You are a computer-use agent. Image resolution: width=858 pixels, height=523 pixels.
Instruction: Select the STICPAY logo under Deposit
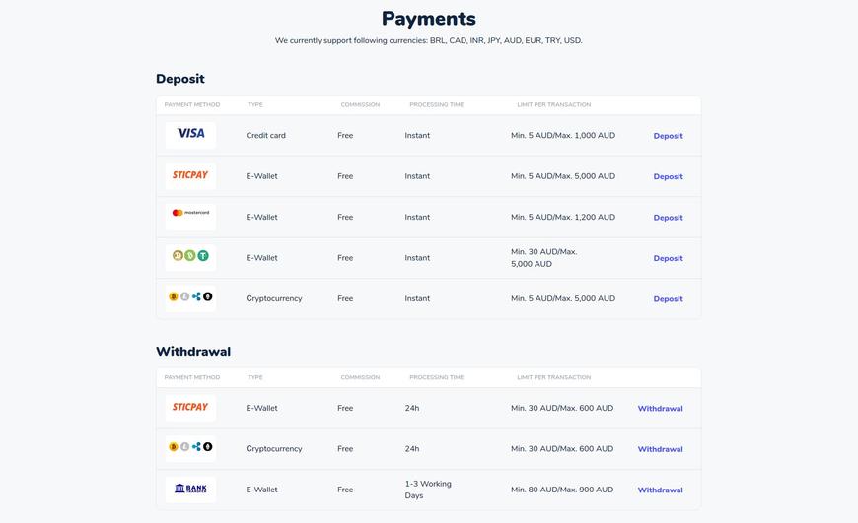coord(190,176)
